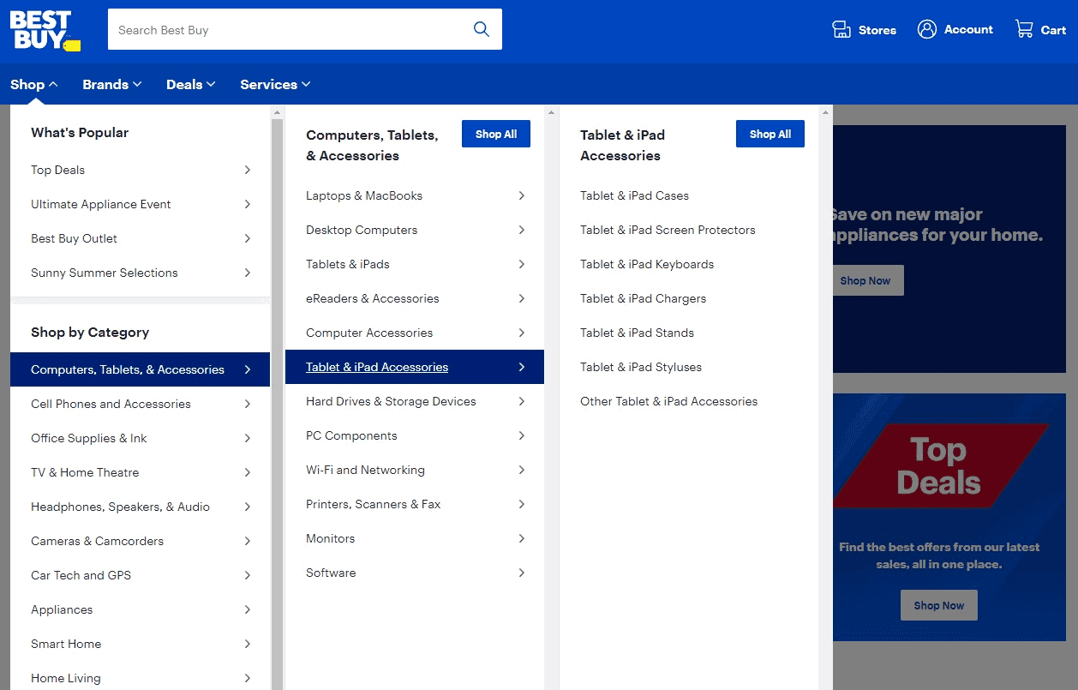Image resolution: width=1078 pixels, height=690 pixels.
Task: Expand the Brands dropdown
Action: pos(111,83)
